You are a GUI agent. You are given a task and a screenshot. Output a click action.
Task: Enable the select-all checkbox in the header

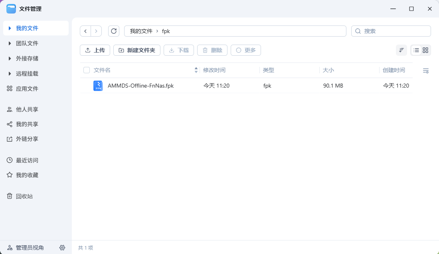[x=87, y=70]
